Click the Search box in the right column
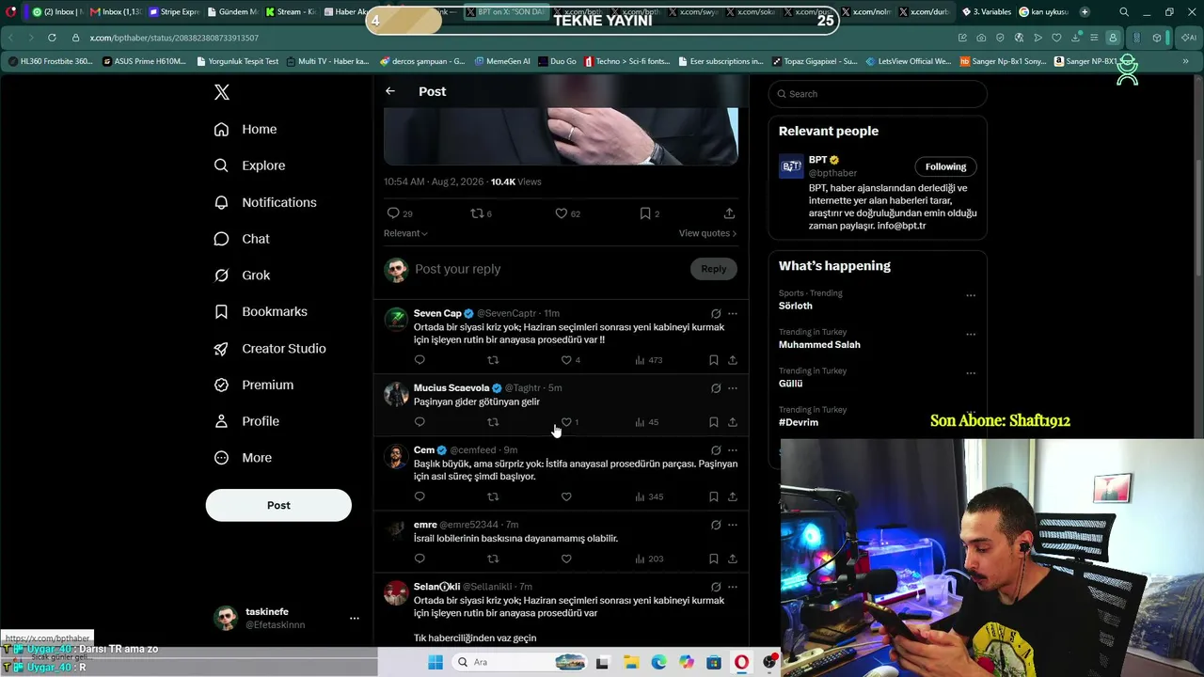The width and height of the screenshot is (1204, 677). tap(878, 94)
